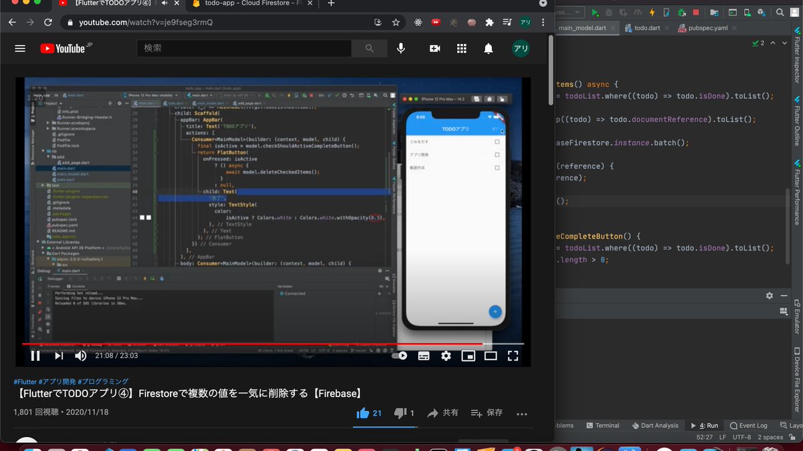Open the Terminal tool window
This screenshot has height=451, width=803.
602,426
